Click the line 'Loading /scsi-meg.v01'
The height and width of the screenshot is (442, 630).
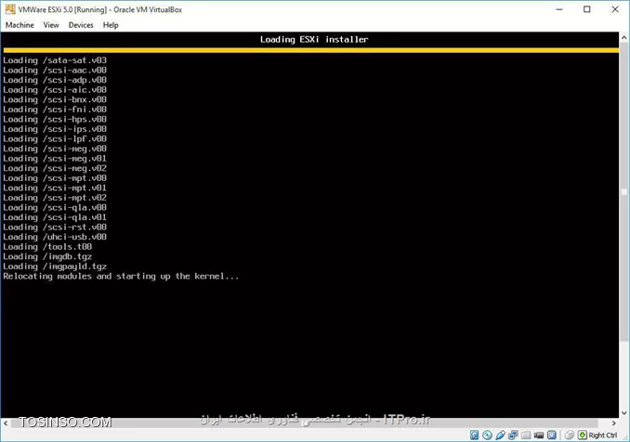[55, 158]
